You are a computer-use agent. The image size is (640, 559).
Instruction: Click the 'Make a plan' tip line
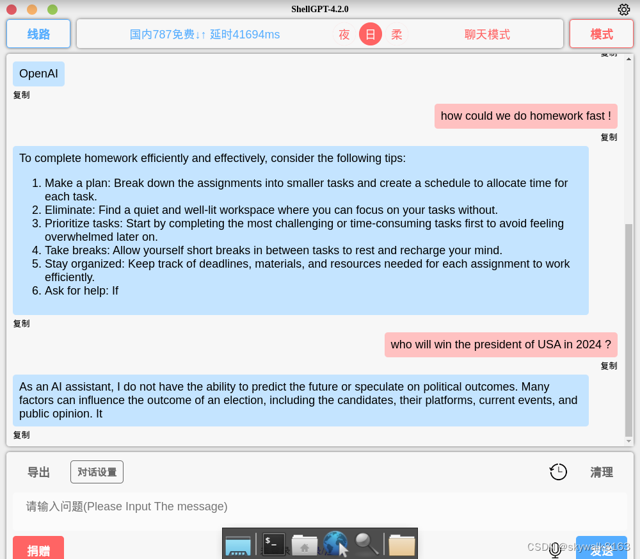306,190
